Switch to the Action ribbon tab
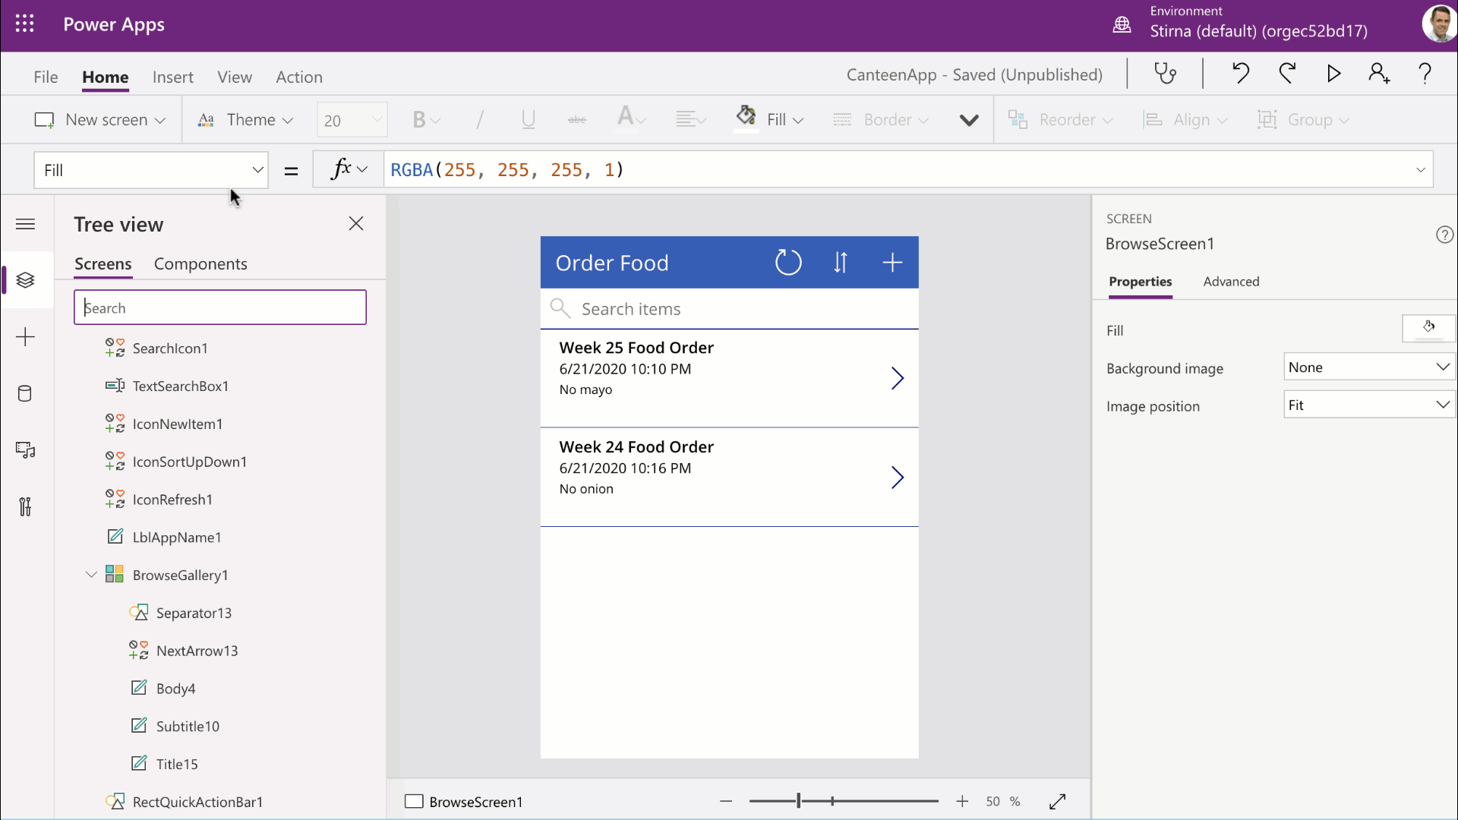Image resolution: width=1458 pixels, height=820 pixels. click(x=299, y=77)
